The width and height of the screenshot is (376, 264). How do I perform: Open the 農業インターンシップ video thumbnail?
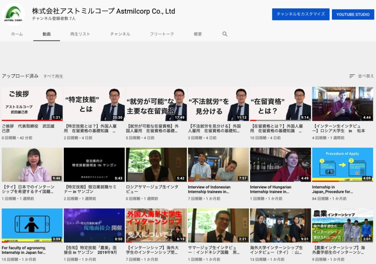coord(342,226)
